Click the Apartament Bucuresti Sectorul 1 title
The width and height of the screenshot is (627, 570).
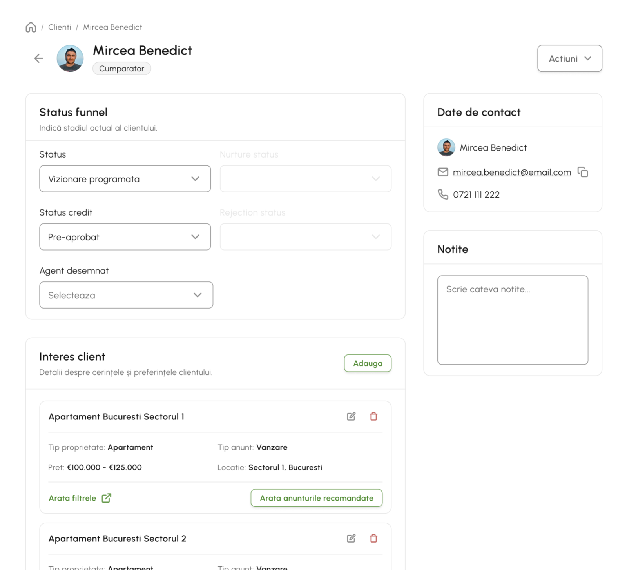[116, 416]
